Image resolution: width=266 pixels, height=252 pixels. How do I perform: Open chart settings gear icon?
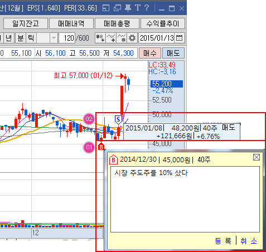point(132,38)
